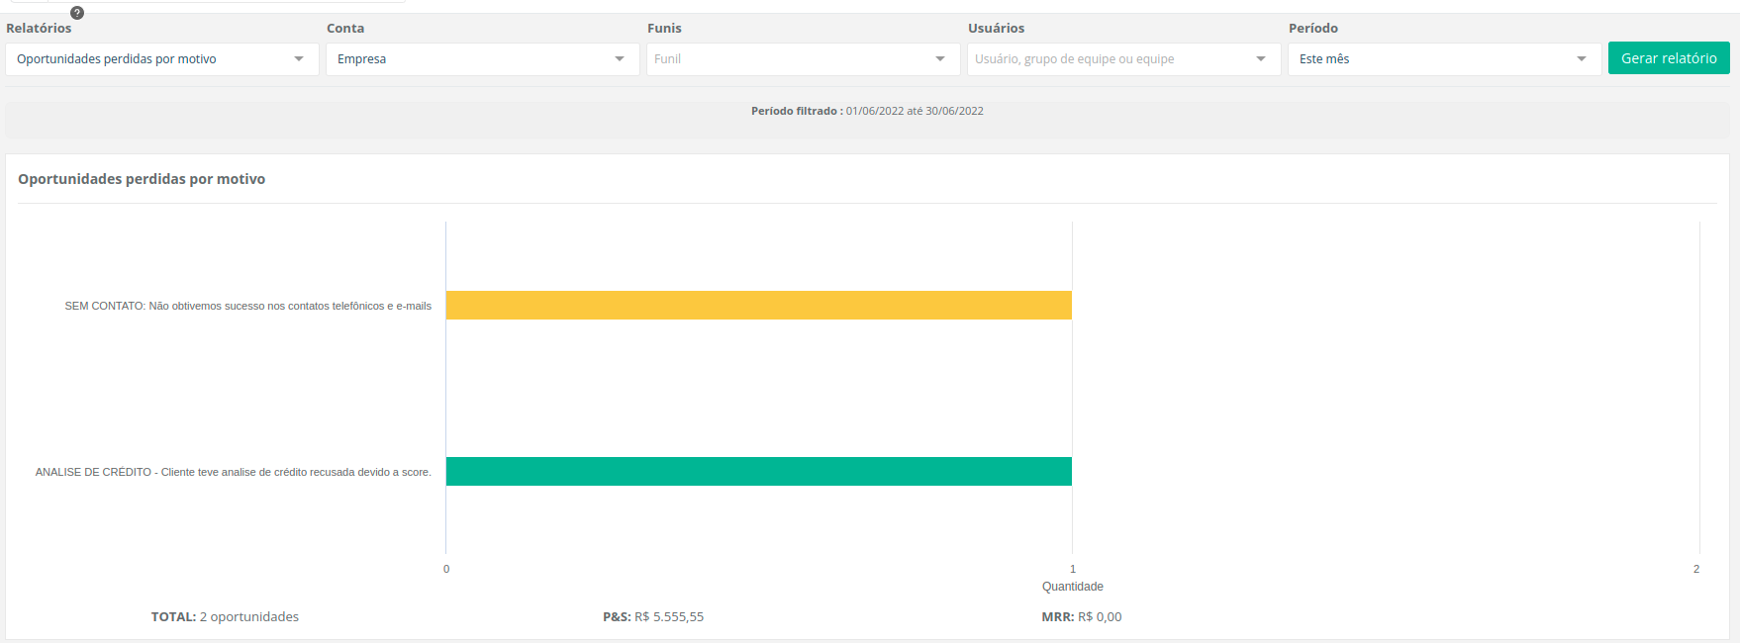Click the TOTAL 2 oportunidades summary
Viewport: 1740px width, 643px height.
coord(225,617)
